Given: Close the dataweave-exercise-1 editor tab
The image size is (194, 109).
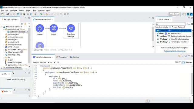Looking at the screenshot, I should coord(52,19).
